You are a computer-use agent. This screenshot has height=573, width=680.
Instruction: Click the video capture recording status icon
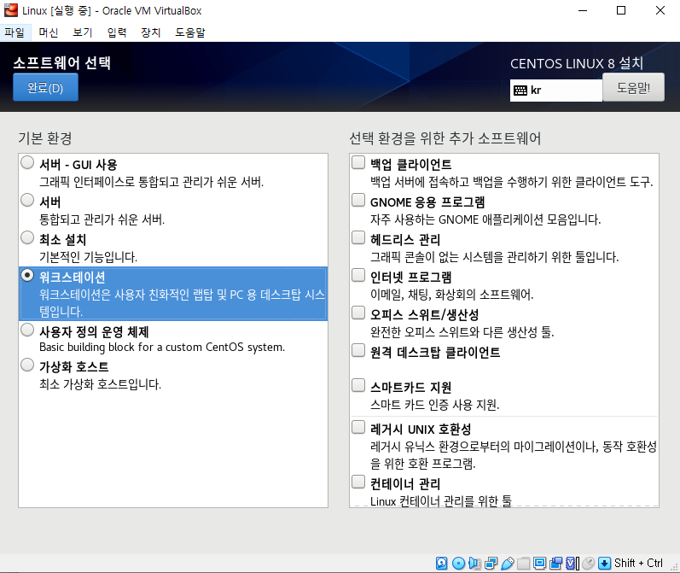tap(555, 563)
